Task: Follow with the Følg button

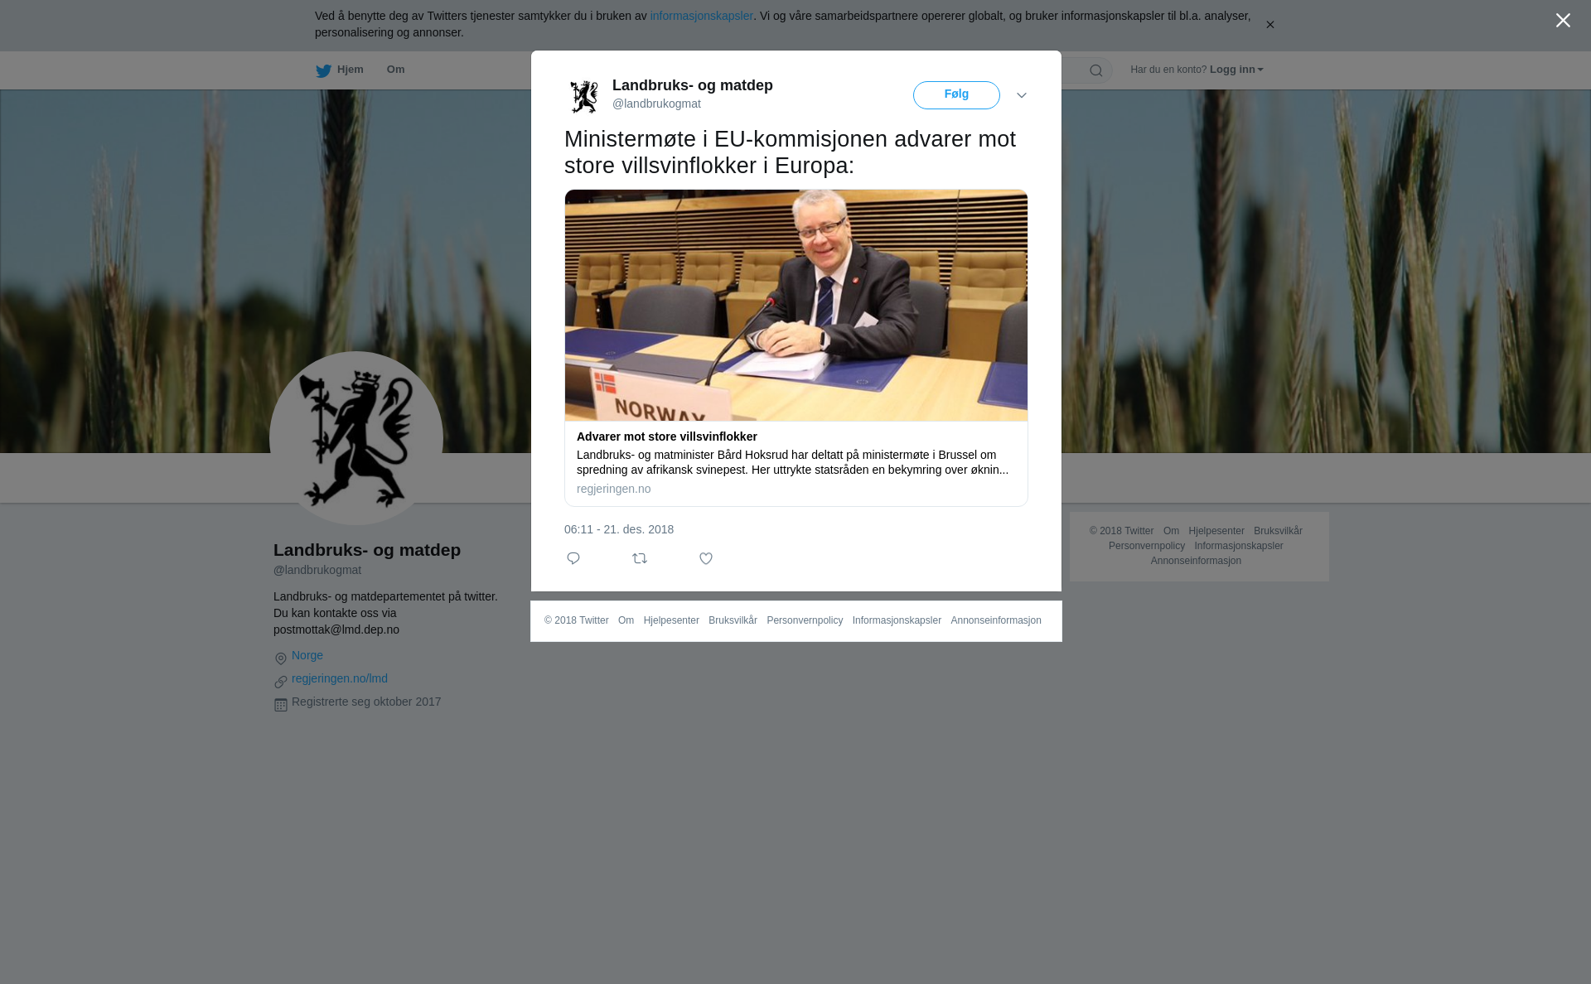Action: click(956, 95)
